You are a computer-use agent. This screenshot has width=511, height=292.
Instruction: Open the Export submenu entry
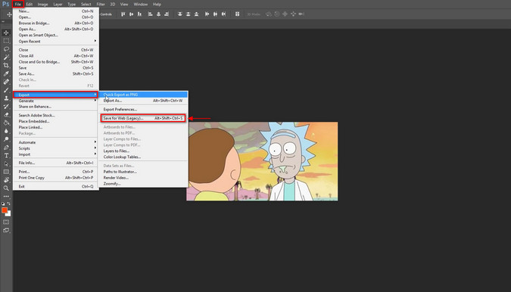tap(56, 95)
